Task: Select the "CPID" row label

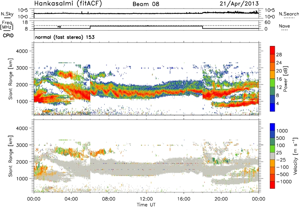Action: coord(8,35)
